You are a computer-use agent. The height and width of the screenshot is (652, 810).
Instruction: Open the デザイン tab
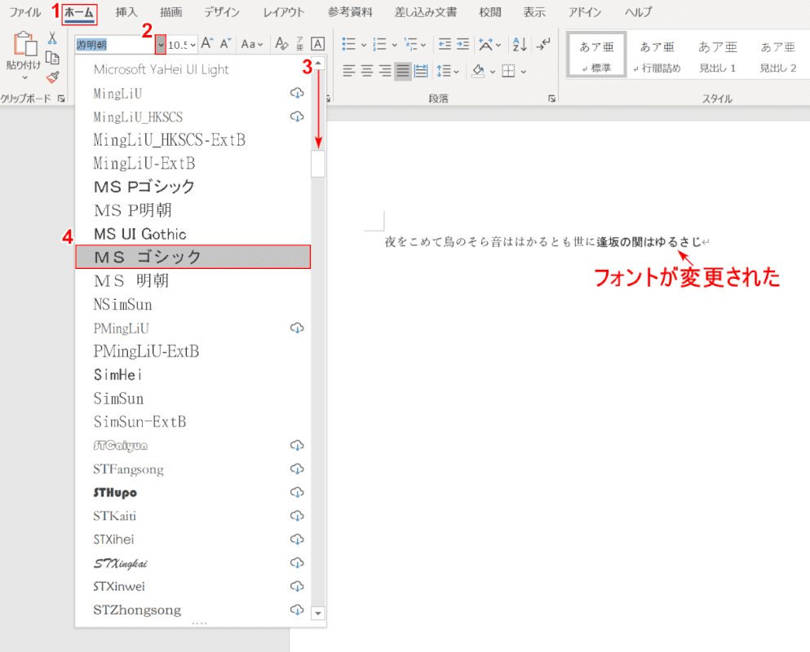[222, 12]
